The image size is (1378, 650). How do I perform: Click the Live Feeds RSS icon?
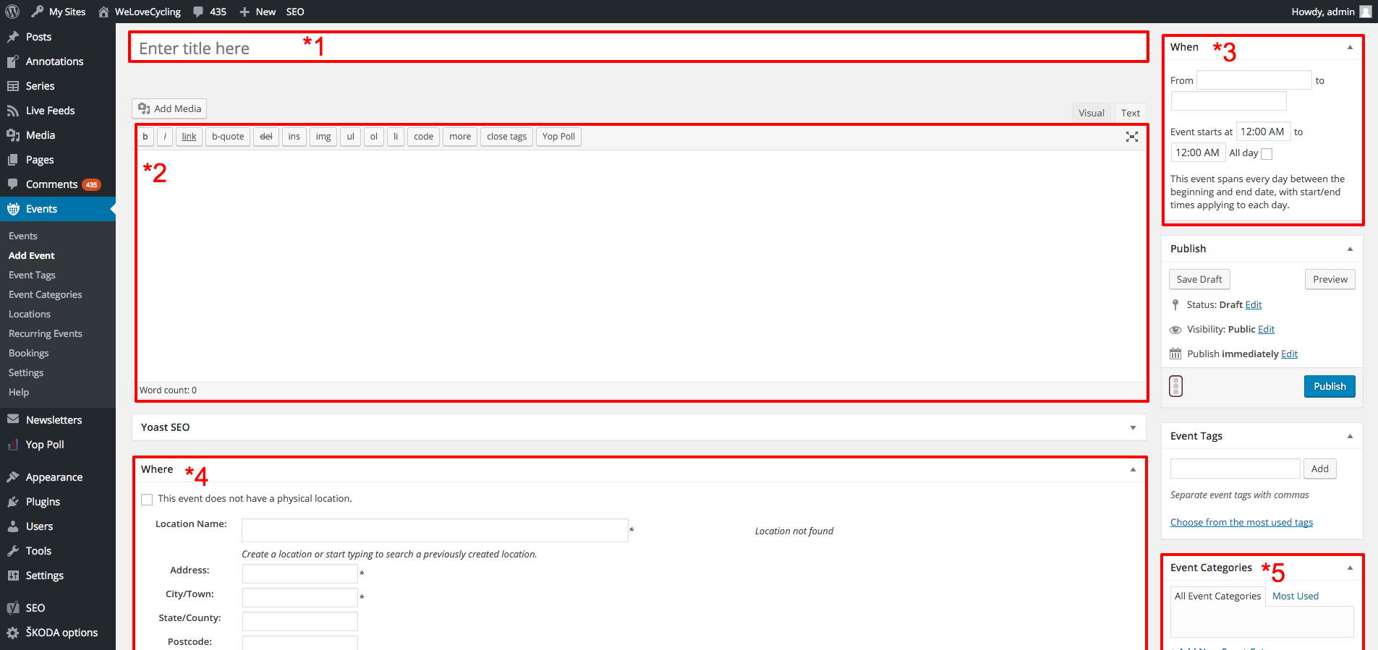pos(13,111)
